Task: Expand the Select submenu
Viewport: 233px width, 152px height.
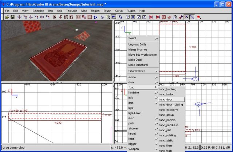Action: point(143,38)
